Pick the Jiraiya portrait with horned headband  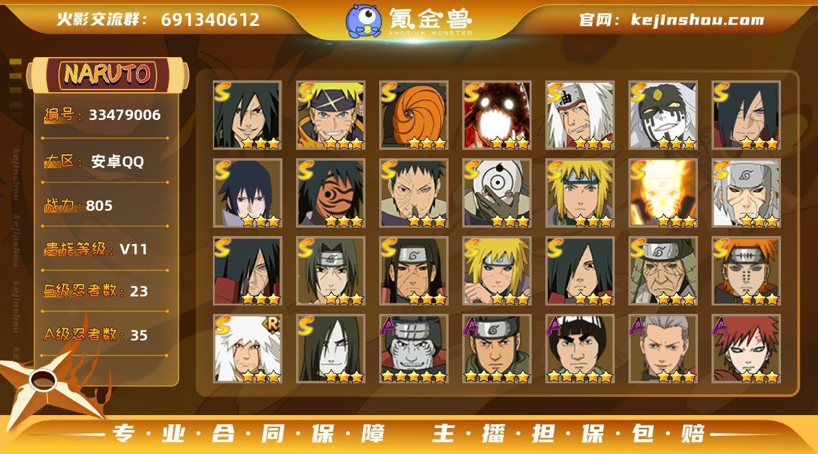[x=580, y=115]
